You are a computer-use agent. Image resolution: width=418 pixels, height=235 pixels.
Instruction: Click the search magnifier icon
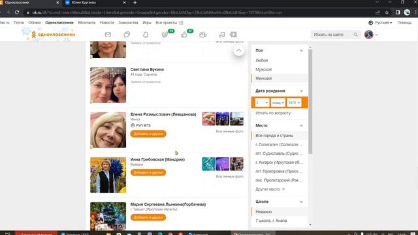click(x=355, y=35)
